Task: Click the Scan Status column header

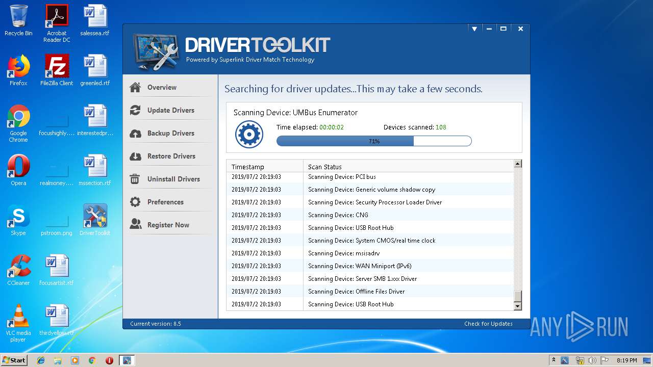Action: coord(408,167)
